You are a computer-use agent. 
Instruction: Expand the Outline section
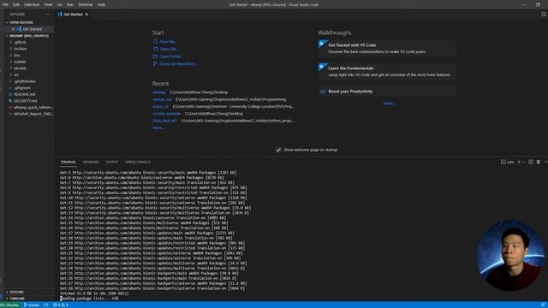pyautogui.click(x=16, y=292)
